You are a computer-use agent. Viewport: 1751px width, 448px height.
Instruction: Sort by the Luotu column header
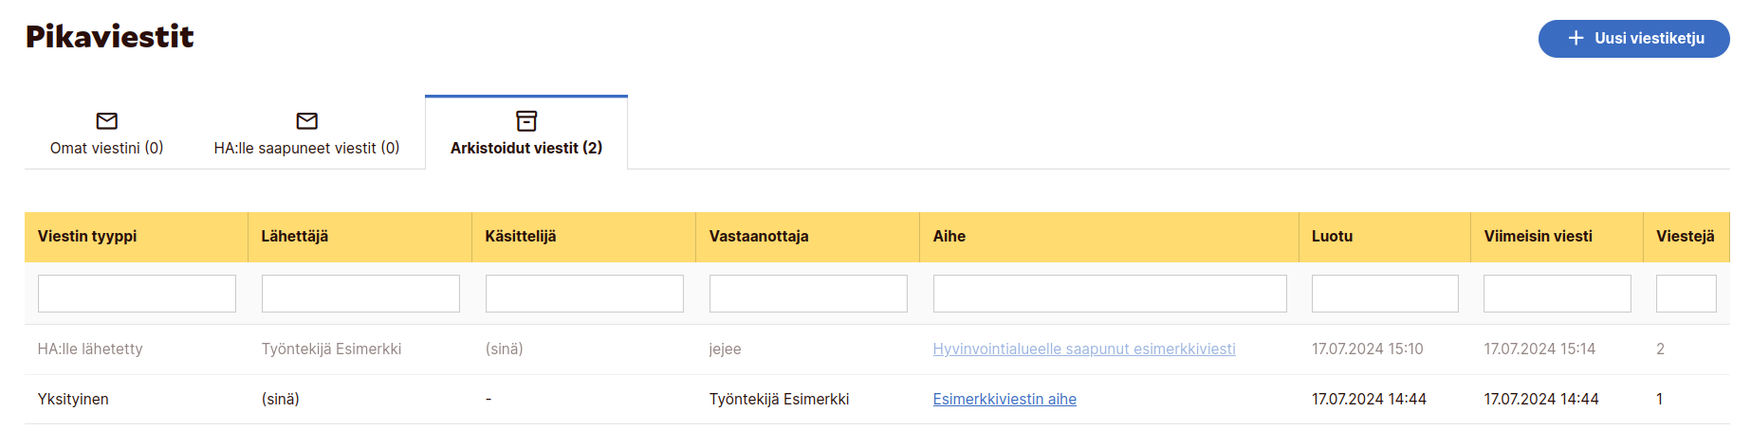[1332, 237]
